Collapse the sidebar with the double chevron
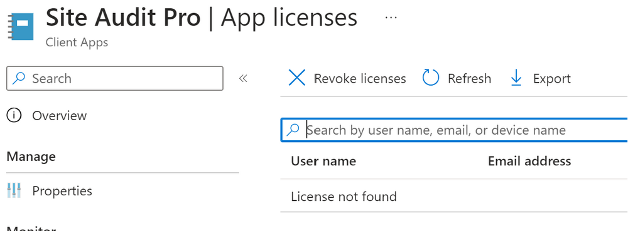This screenshot has height=231, width=628. (242, 79)
